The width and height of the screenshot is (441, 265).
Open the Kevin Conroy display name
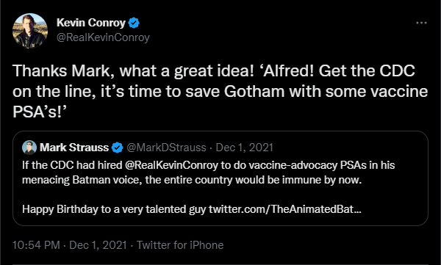91,23
